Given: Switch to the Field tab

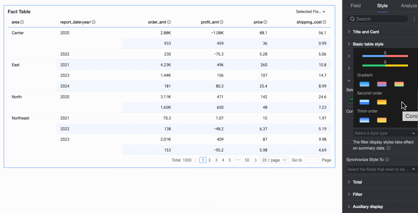Looking at the screenshot, I should click(x=355, y=6).
